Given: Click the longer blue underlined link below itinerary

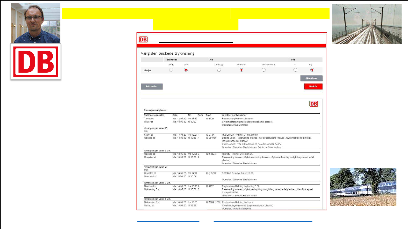Looking at the screenshot, I should click(x=263, y=220).
